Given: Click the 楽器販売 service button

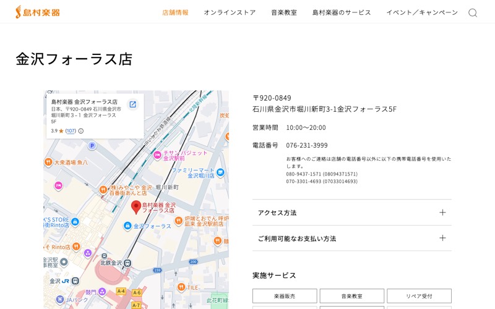Looking at the screenshot, I should [x=285, y=296].
